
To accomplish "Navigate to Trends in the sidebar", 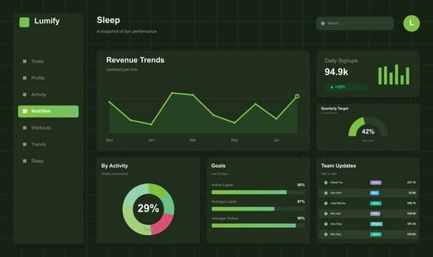I will coord(49,144).
